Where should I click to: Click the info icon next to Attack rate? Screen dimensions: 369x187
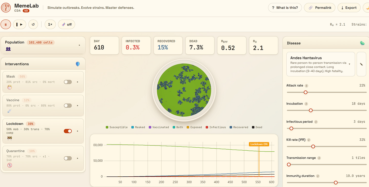[x=306, y=86]
